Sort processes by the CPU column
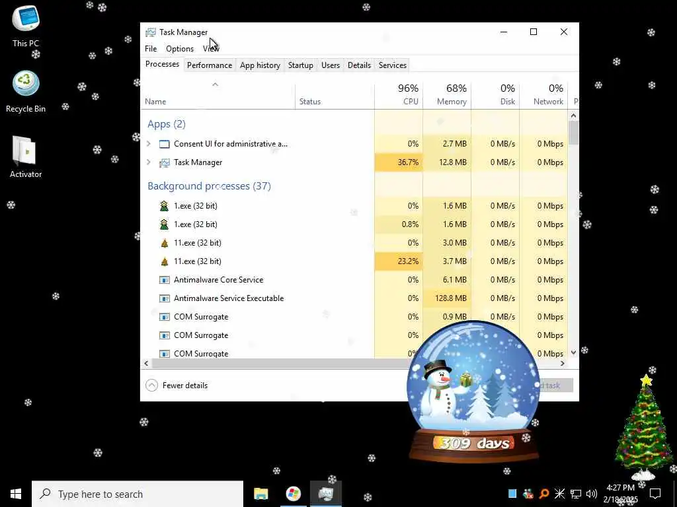 [x=399, y=95]
